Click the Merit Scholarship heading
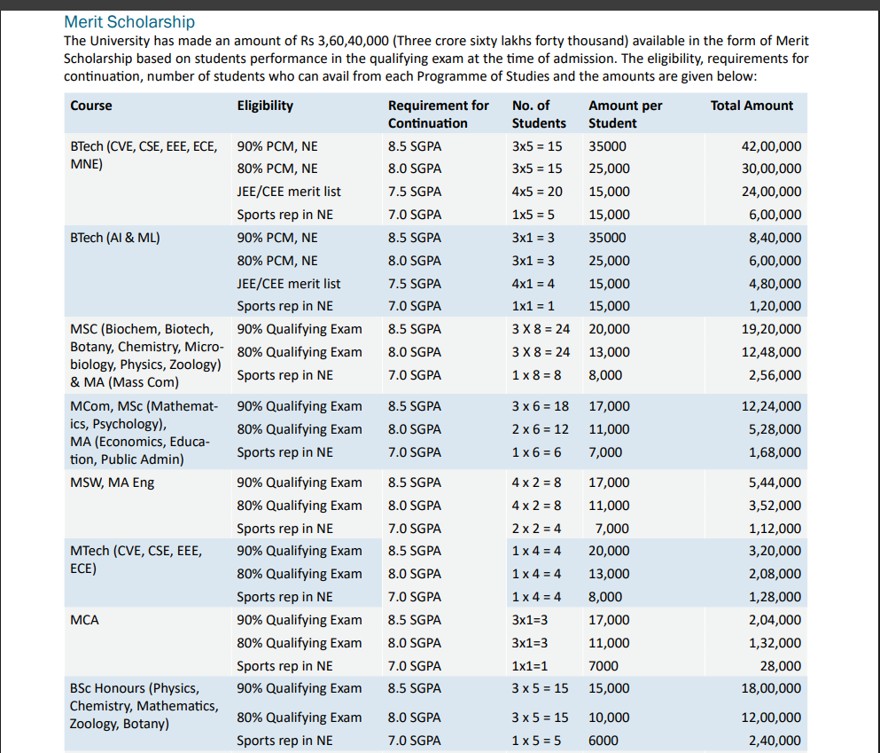This screenshot has height=753, width=880. click(129, 22)
